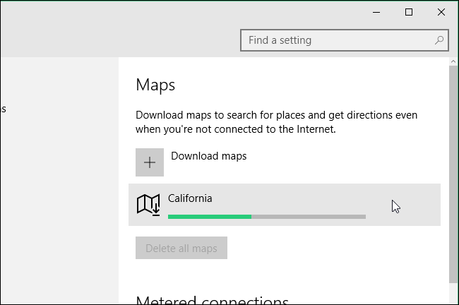Screen dimensions: 459x305
Task: Click the plus icon to download maps
Action: point(150,162)
